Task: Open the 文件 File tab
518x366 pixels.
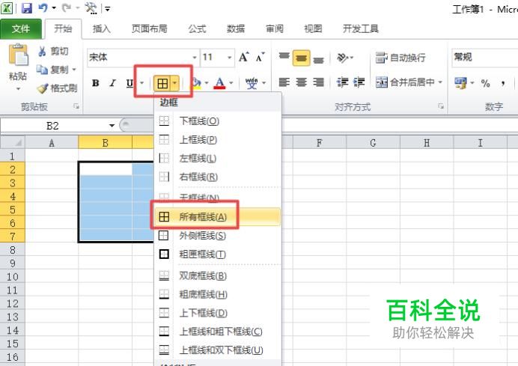Action: pyautogui.click(x=21, y=28)
